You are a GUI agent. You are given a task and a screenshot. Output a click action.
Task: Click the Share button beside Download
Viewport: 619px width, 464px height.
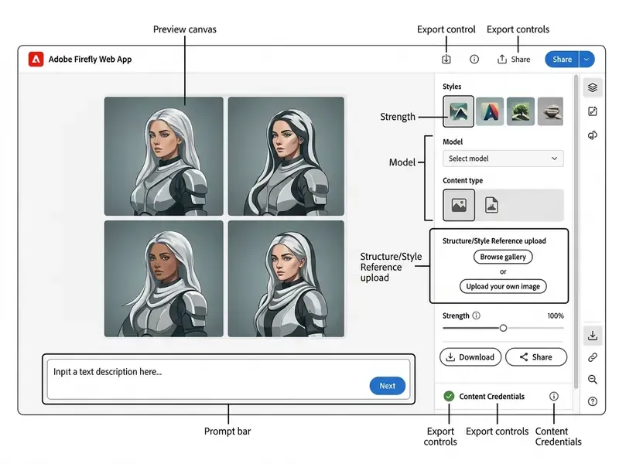536,357
